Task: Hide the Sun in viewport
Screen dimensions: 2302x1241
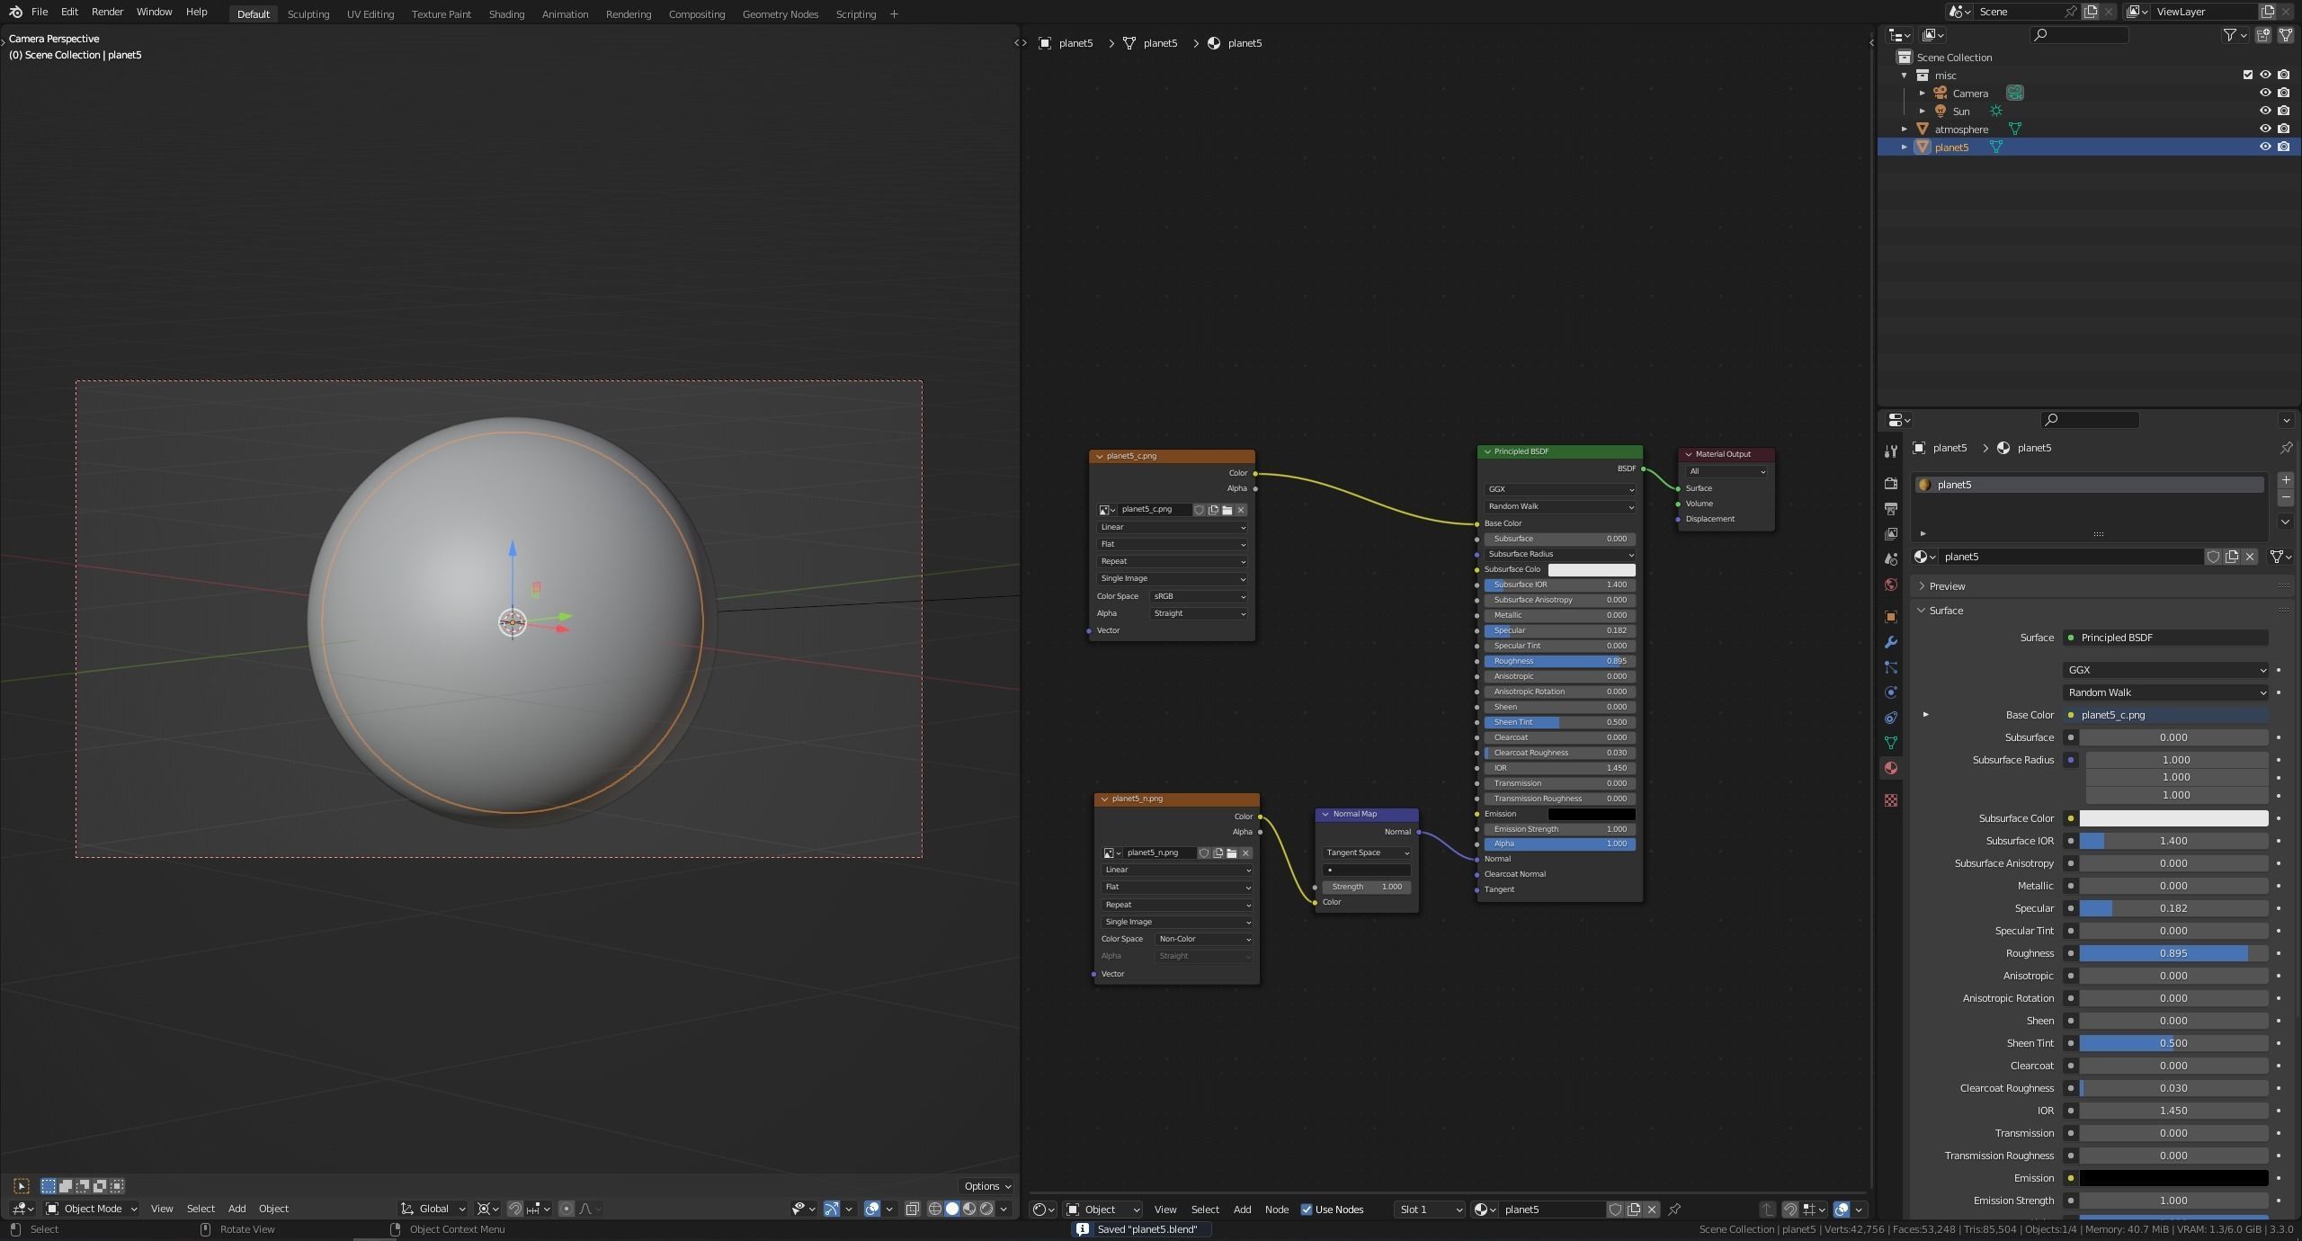Action: pos(2265,111)
